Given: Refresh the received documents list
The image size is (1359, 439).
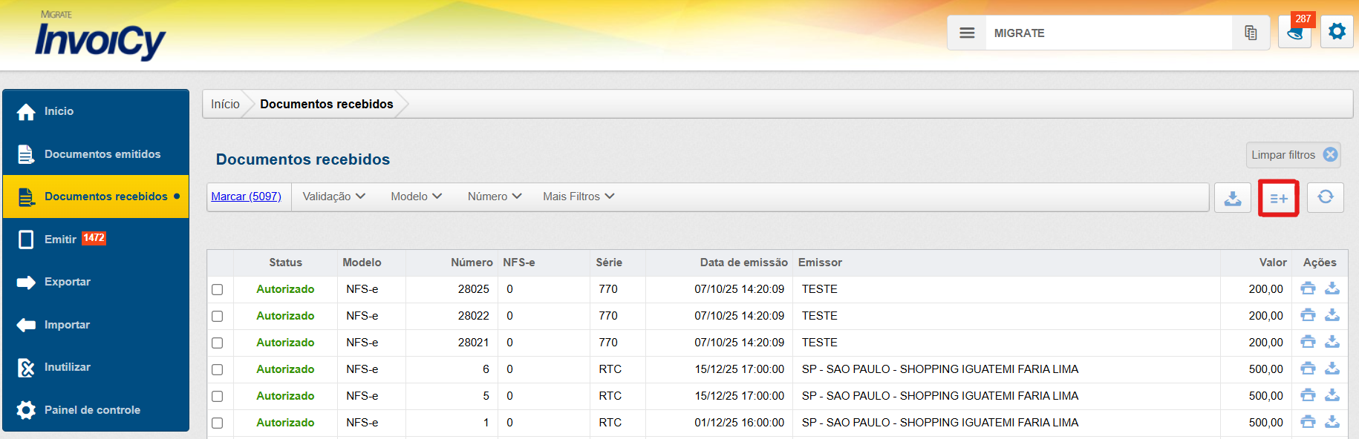Looking at the screenshot, I should coord(1325,197).
